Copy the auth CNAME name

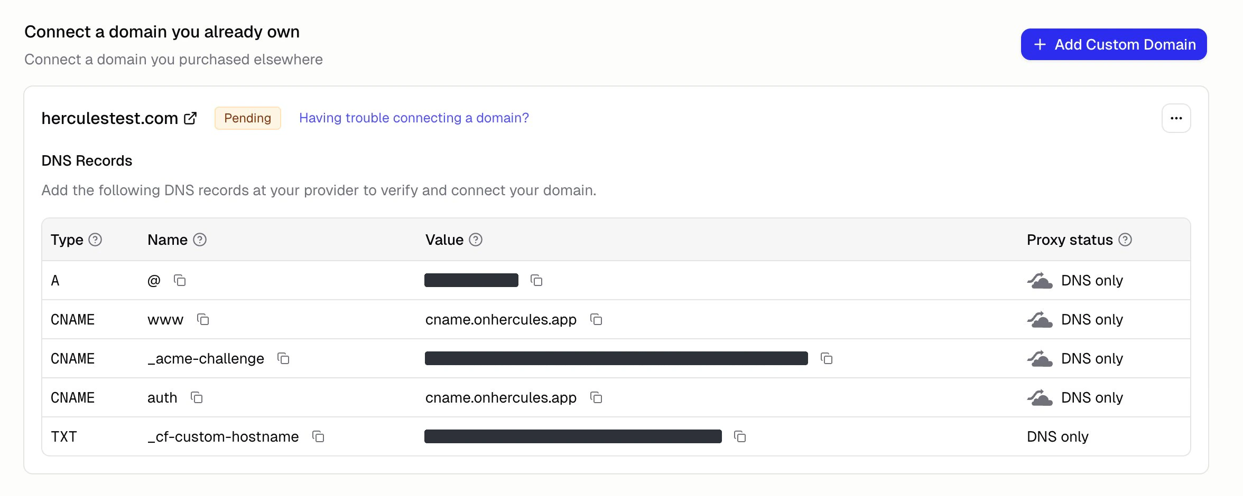pos(197,397)
